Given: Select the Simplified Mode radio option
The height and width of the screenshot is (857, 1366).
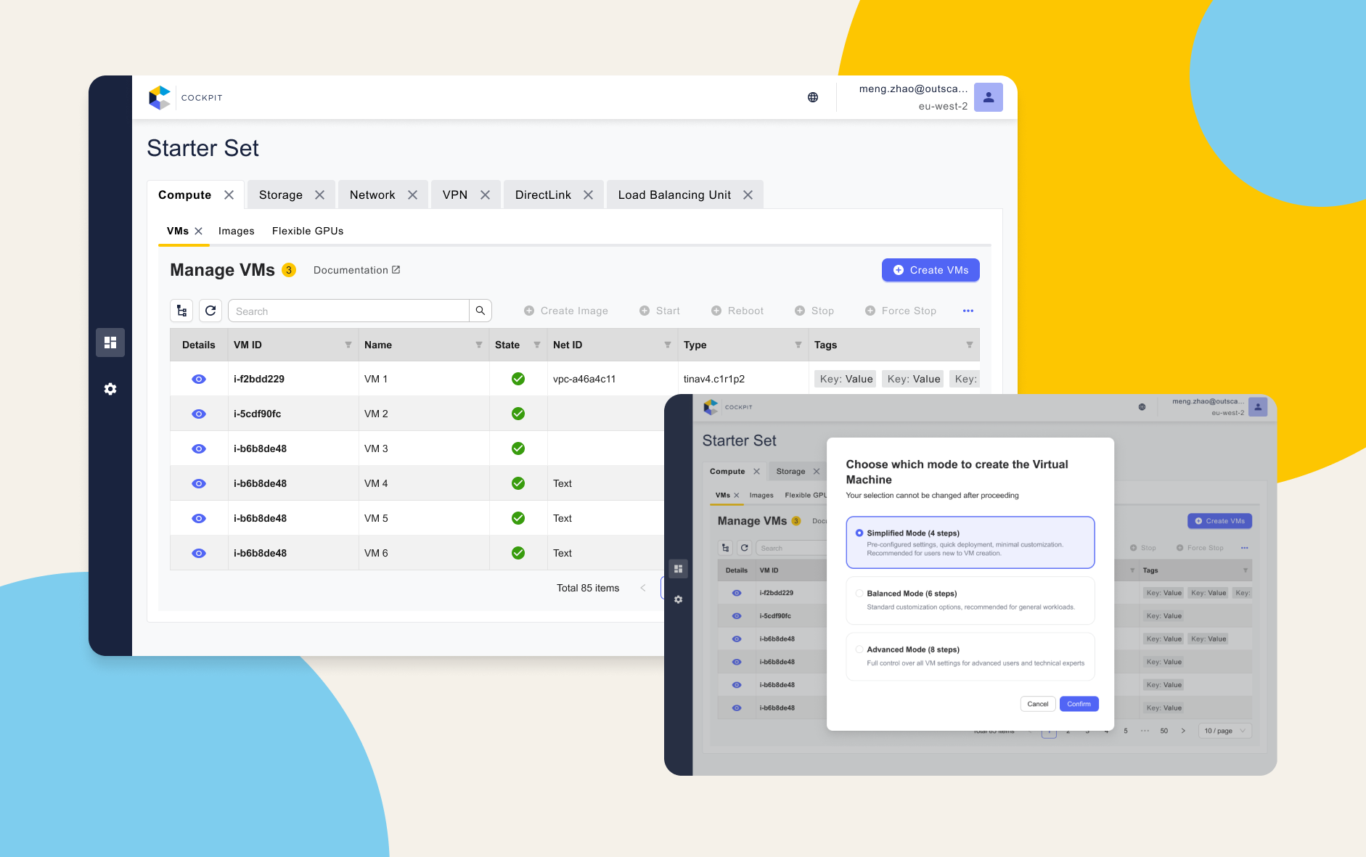Looking at the screenshot, I should tap(859, 533).
